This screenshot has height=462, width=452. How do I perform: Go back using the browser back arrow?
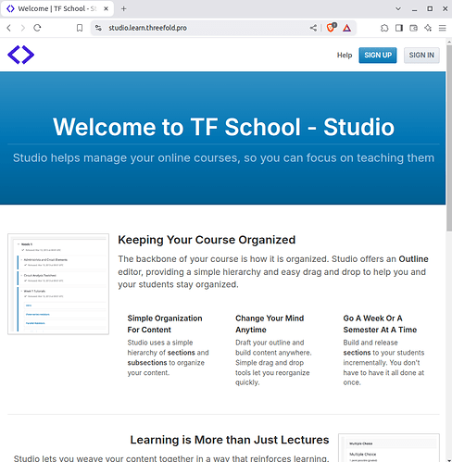click(9, 28)
